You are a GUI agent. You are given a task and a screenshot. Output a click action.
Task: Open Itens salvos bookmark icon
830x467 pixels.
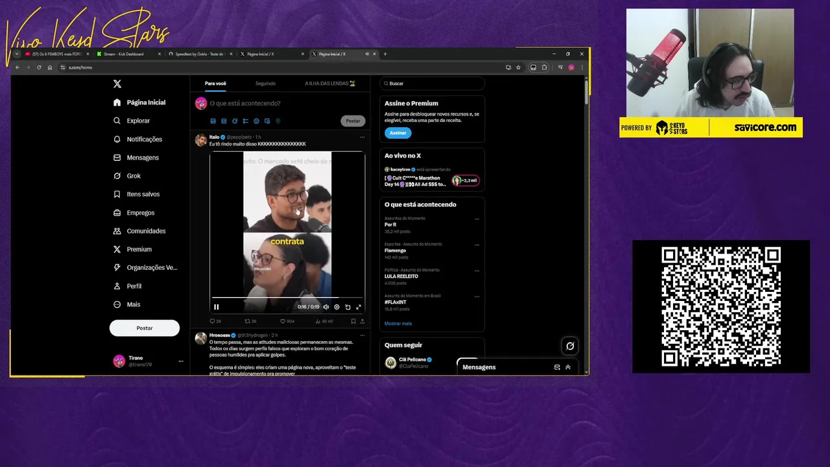coord(117,194)
